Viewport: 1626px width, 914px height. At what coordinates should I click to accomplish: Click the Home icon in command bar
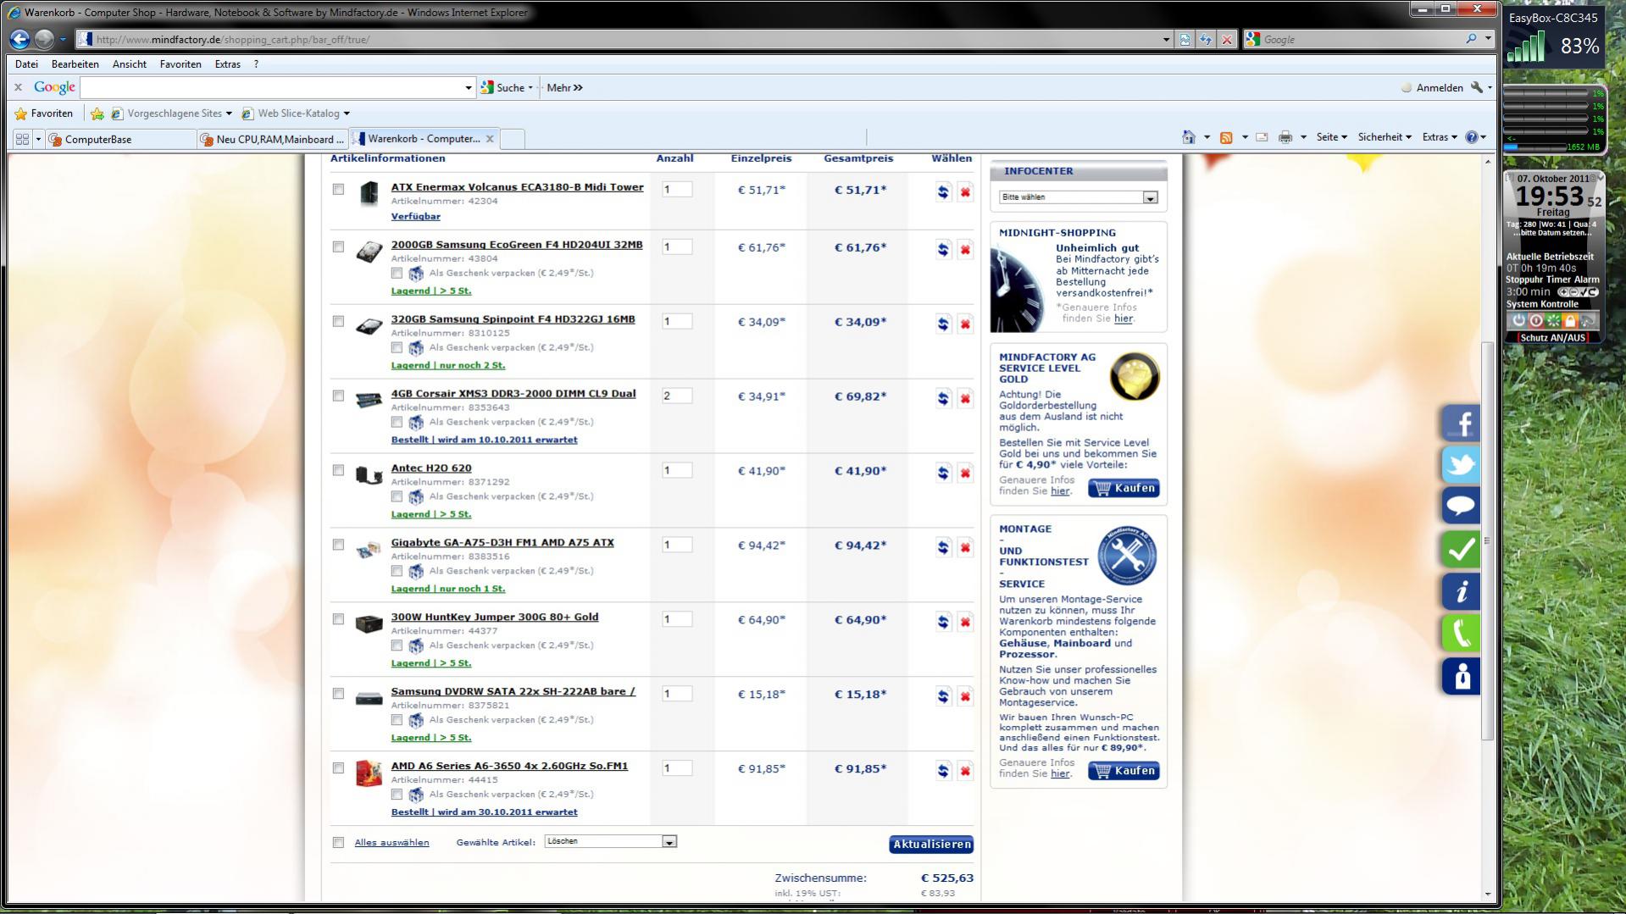pyautogui.click(x=1189, y=137)
